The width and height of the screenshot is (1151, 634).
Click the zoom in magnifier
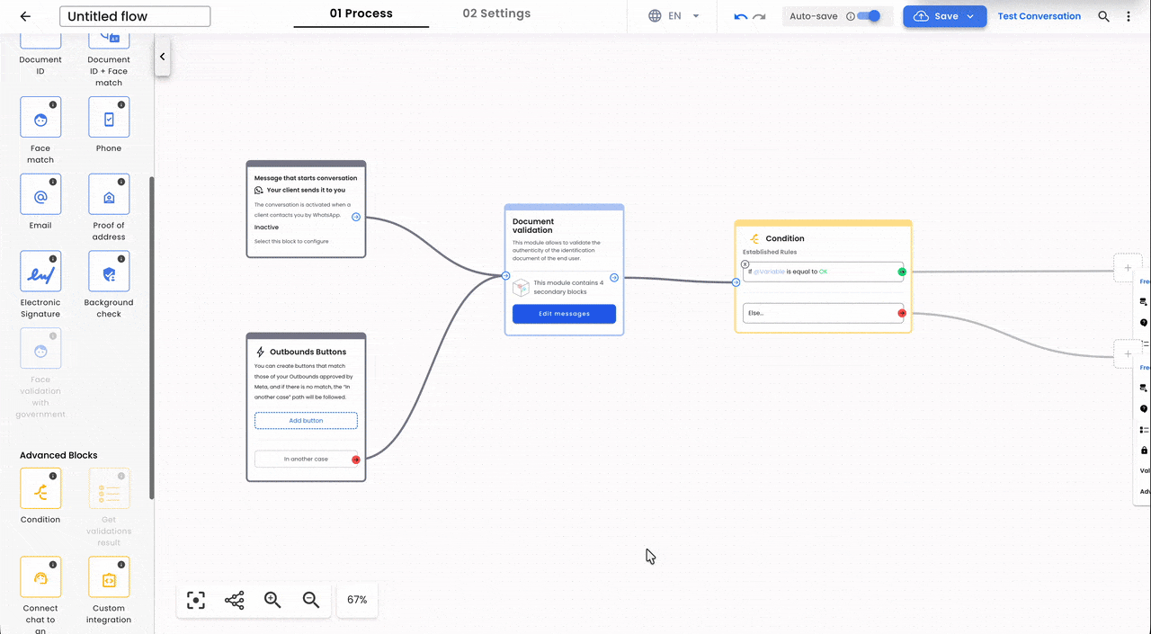[272, 600]
